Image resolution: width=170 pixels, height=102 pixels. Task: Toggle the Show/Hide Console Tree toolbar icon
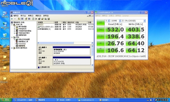point(22,19)
